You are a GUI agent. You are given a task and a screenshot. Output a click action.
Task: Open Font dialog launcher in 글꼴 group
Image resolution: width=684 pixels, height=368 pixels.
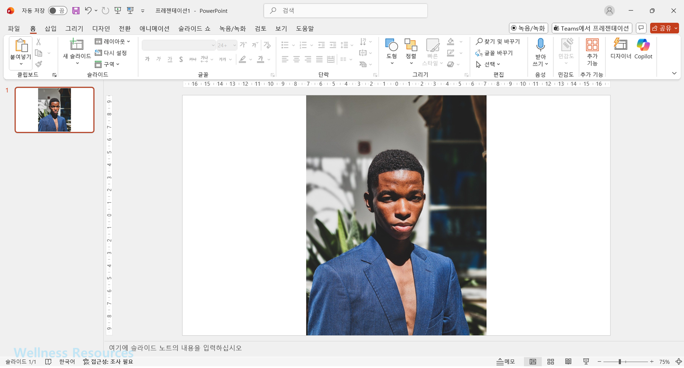273,75
